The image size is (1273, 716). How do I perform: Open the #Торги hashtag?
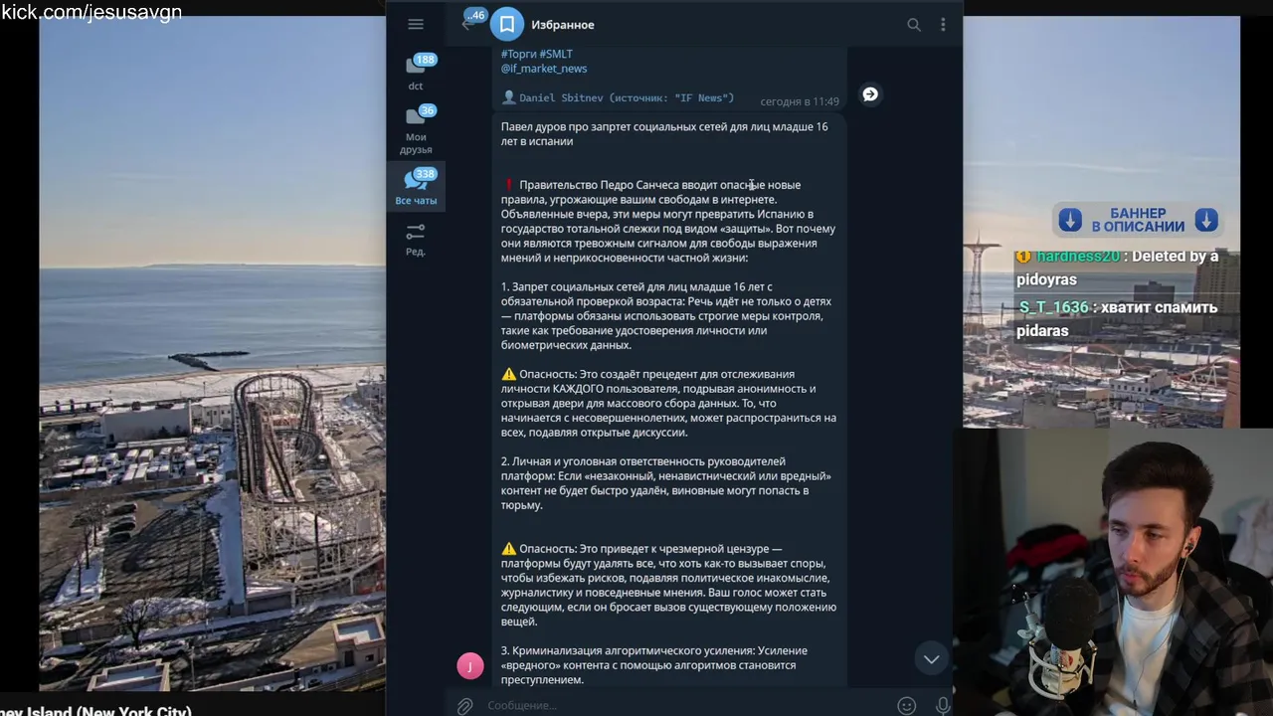tap(518, 54)
